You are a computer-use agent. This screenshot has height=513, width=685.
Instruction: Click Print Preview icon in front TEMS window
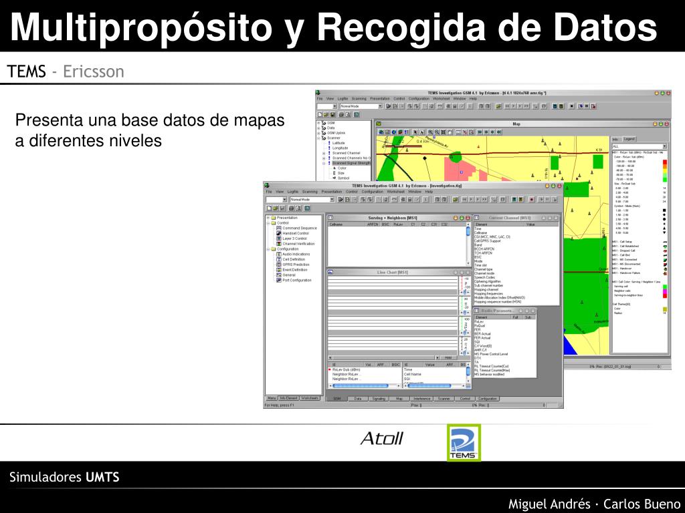point(298,208)
